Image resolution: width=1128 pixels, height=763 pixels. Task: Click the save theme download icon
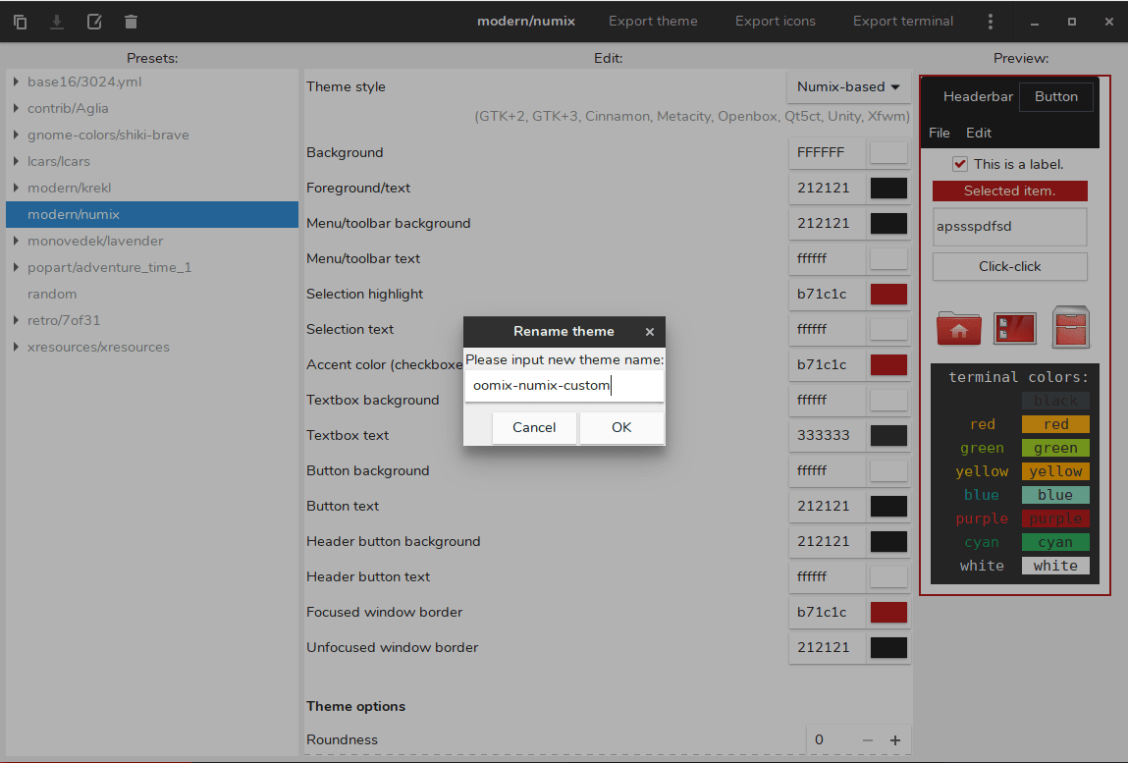(x=57, y=22)
